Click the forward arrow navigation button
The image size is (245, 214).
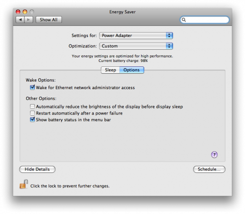[29, 20]
